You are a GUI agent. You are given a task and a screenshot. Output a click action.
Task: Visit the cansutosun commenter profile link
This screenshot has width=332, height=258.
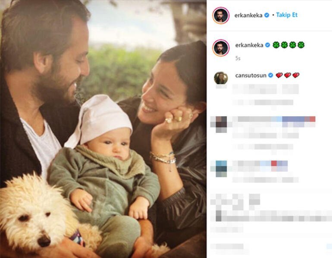click(251, 76)
